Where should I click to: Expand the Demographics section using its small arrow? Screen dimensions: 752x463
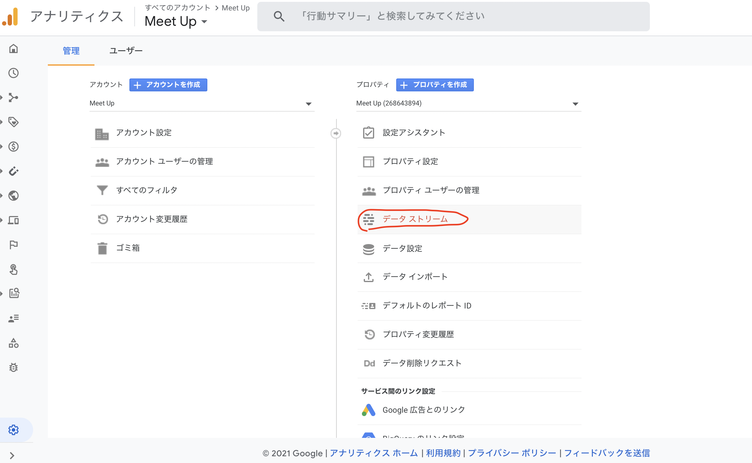[2, 196]
